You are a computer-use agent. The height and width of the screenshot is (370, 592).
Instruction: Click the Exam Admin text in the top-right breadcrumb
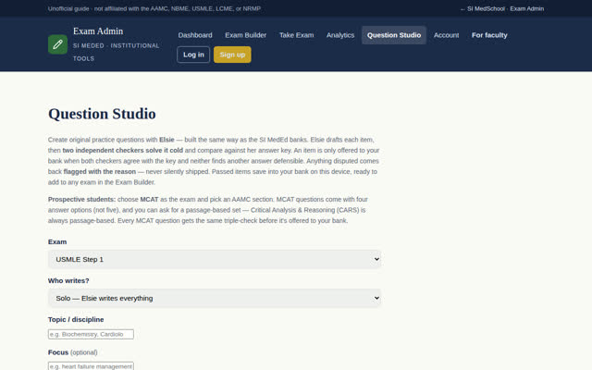tap(526, 8)
